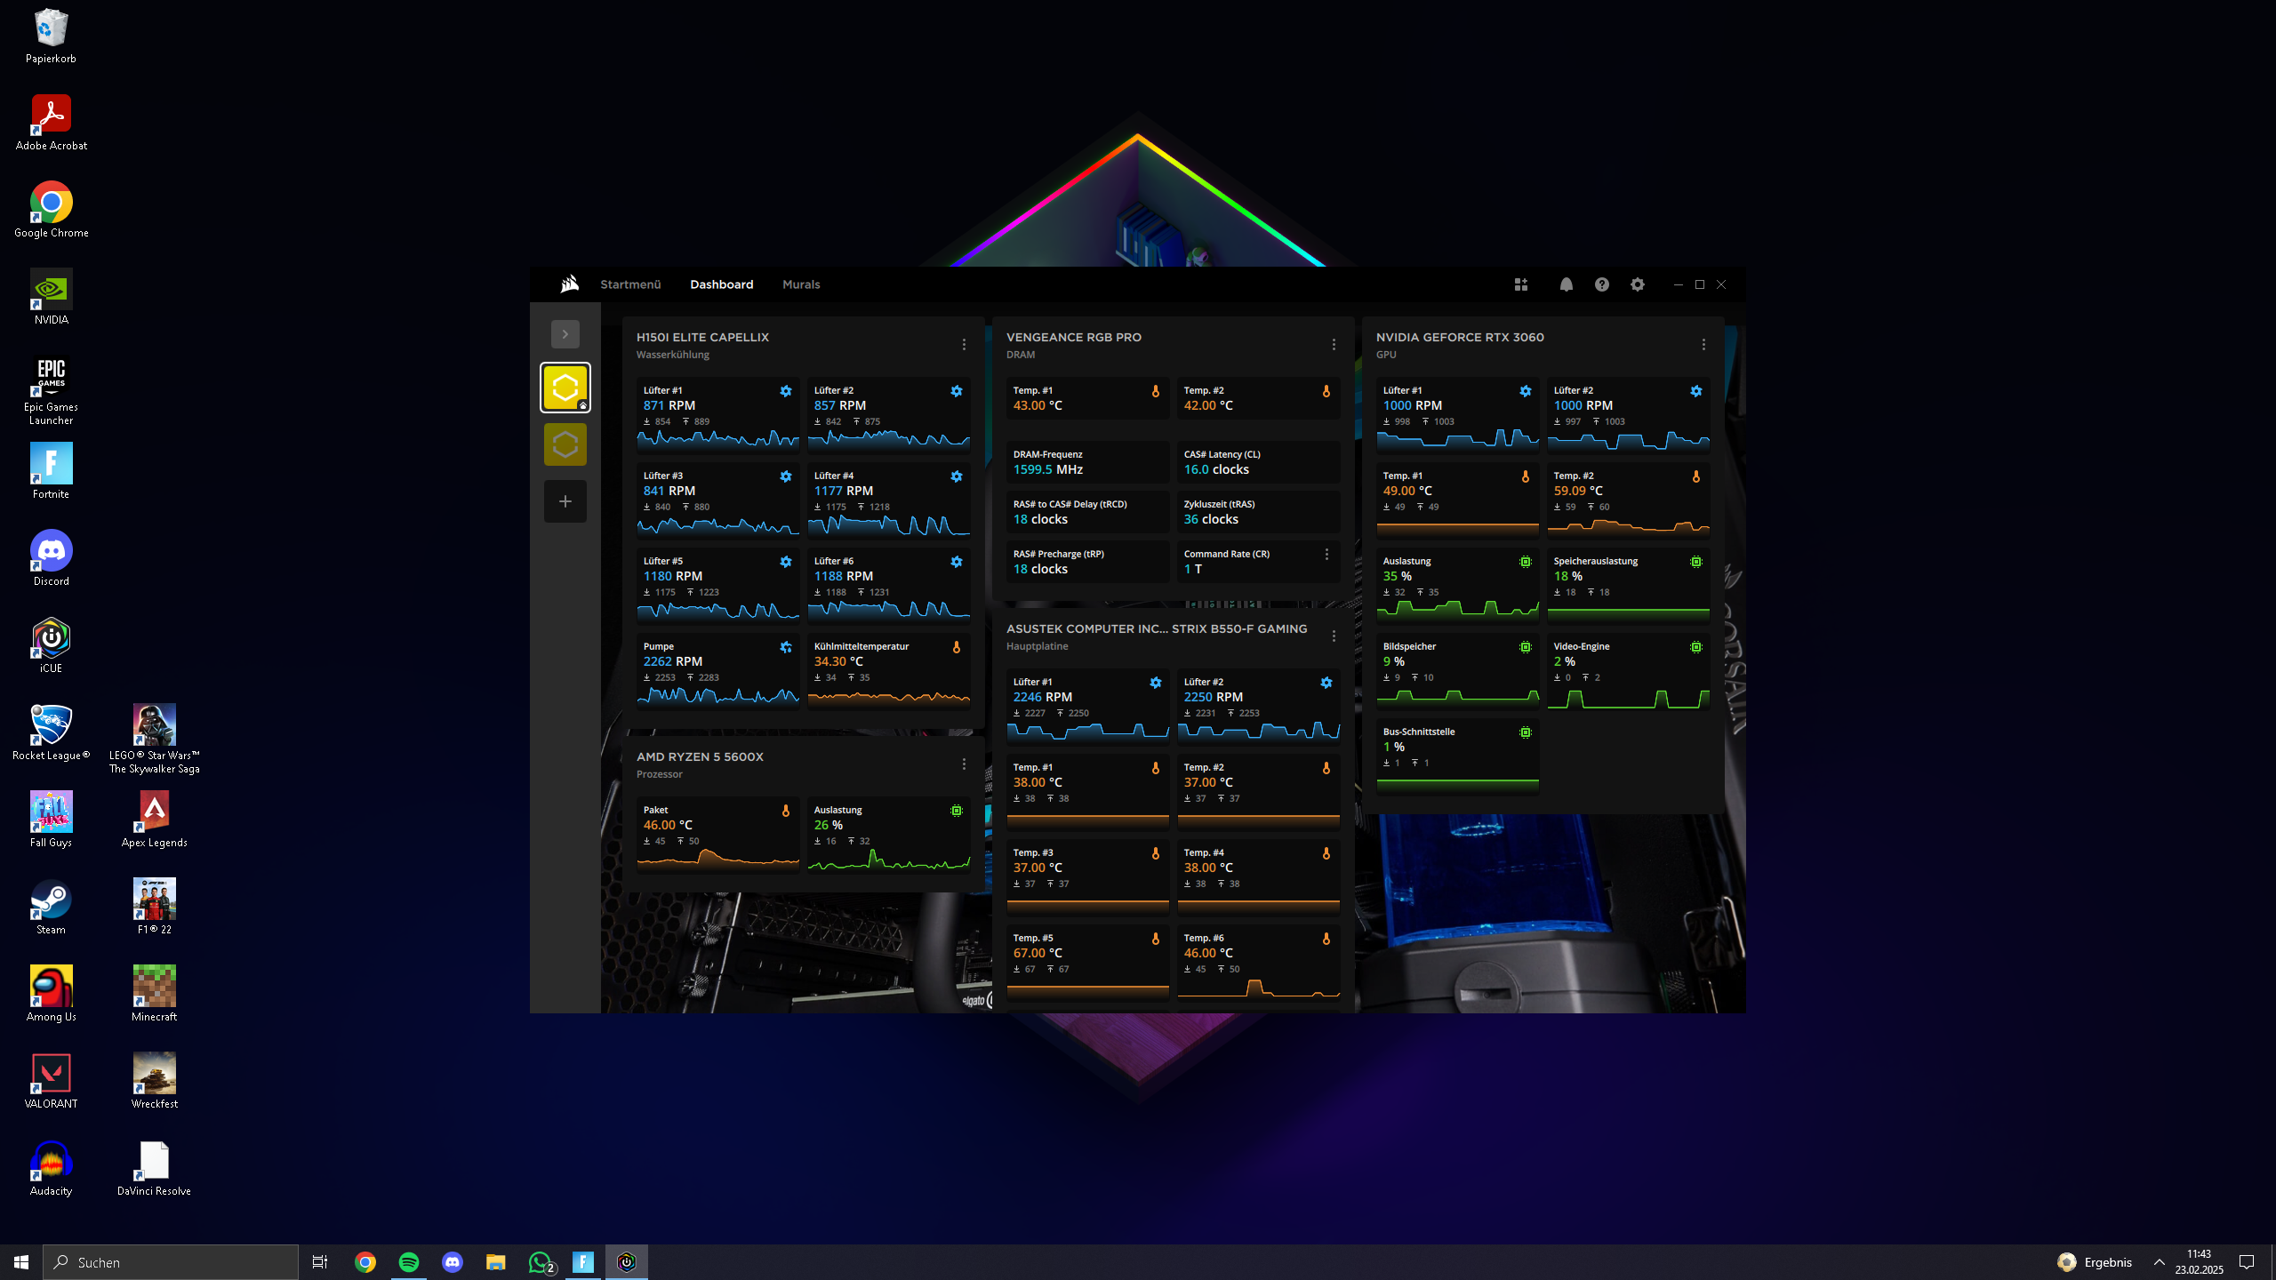Screen dimensions: 2276x1280
Task: Add a new profile with plus button
Action: 565,501
